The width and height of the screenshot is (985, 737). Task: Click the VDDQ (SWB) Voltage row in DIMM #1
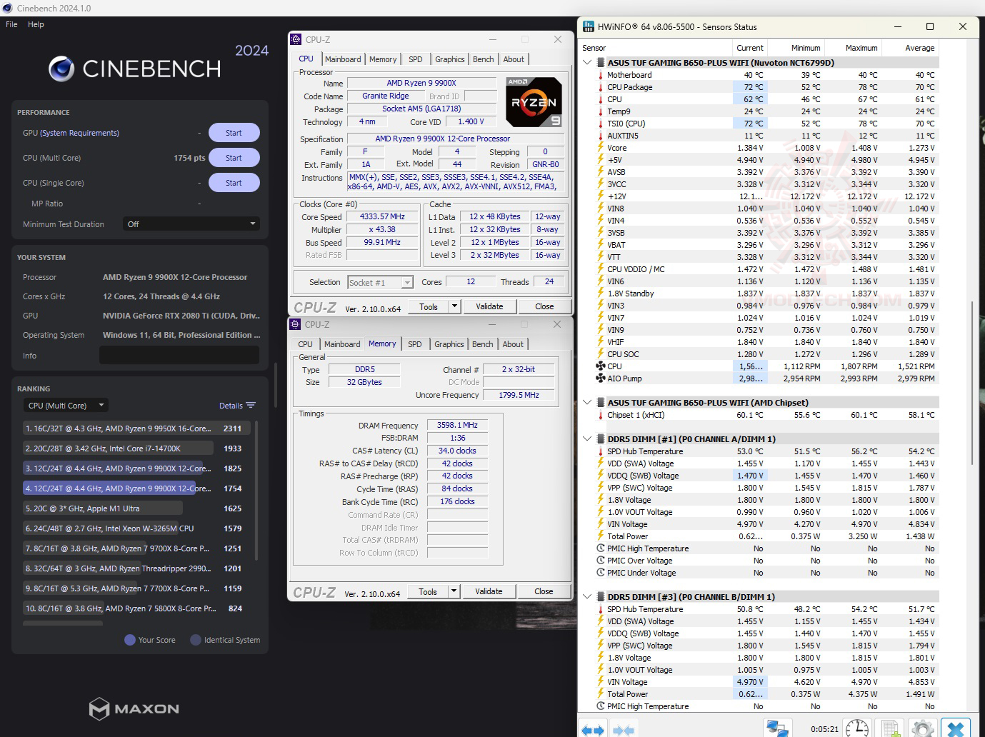pos(766,476)
